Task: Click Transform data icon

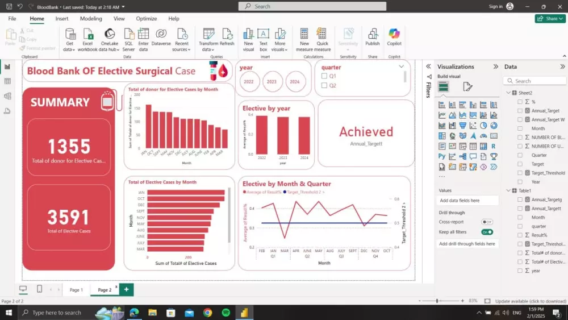Action: click(x=208, y=34)
